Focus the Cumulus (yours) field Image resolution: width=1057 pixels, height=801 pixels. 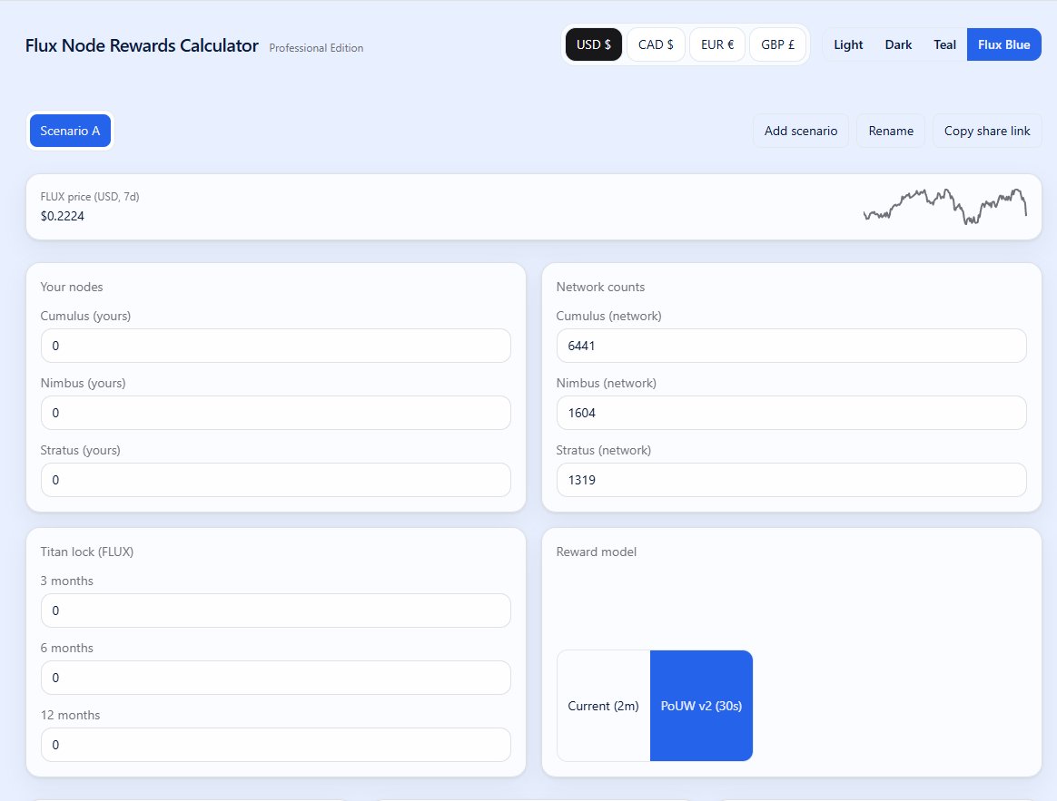[276, 346]
